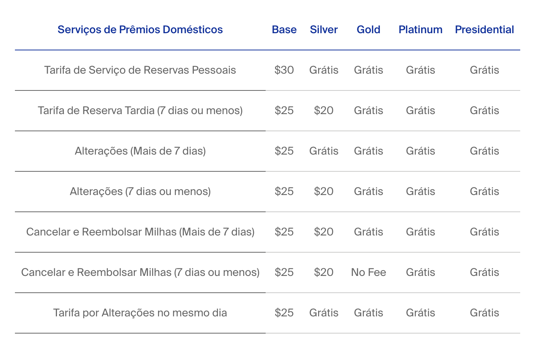Click Alterações (Mais de 7 dias) label
The height and width of the screenshot is (345, 542).
[x=140, y=151]
